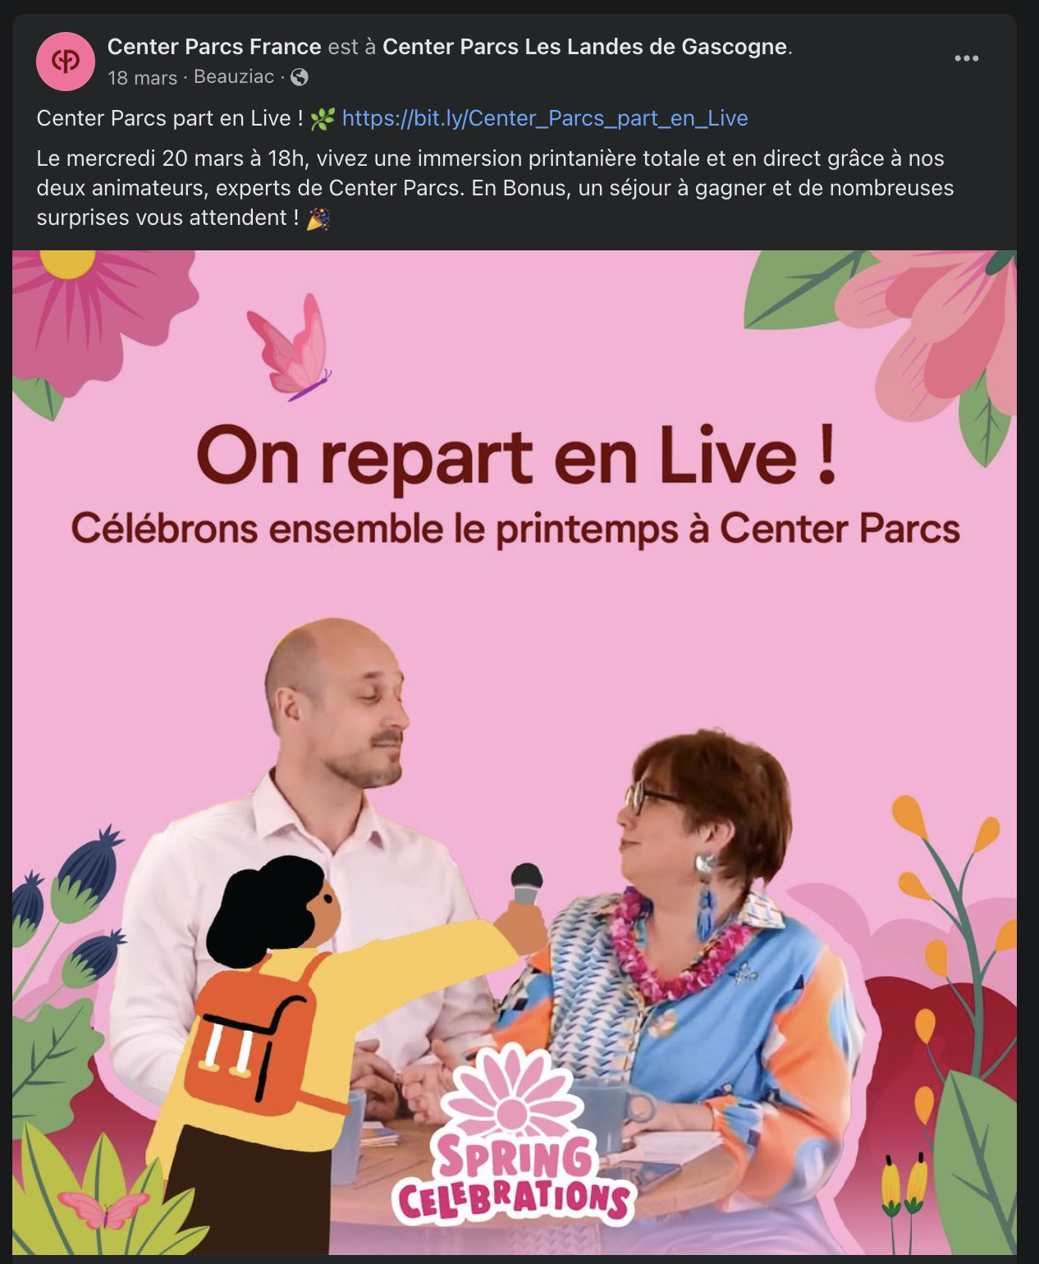This screenshot has height=1264, width=1039.
Task: Click the party popper emoji ending the post
Action: click(318, 218)
